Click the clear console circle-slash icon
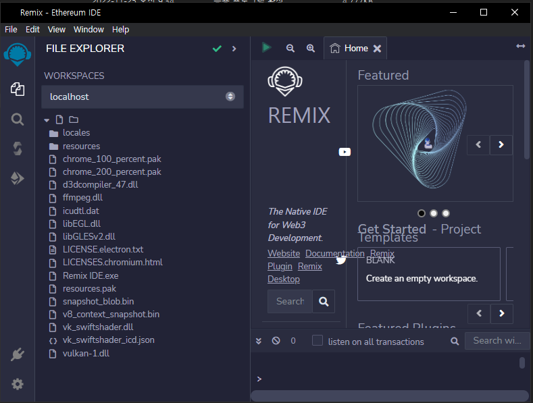Image resolution: width=533 pixels, height=403 pixels. (x=276, y=340)
